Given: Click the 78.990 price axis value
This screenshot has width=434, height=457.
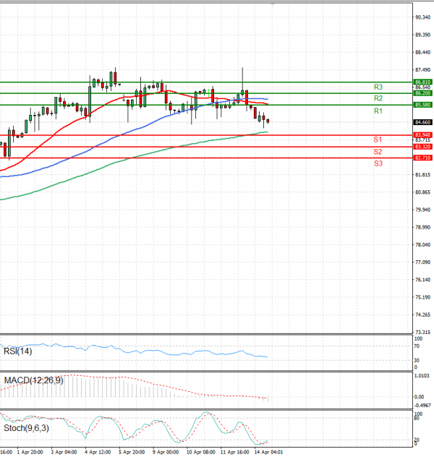Looking at the screenshot, I should [x=422, y=227].
